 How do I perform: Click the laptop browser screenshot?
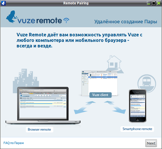click(x=43, y=106)
